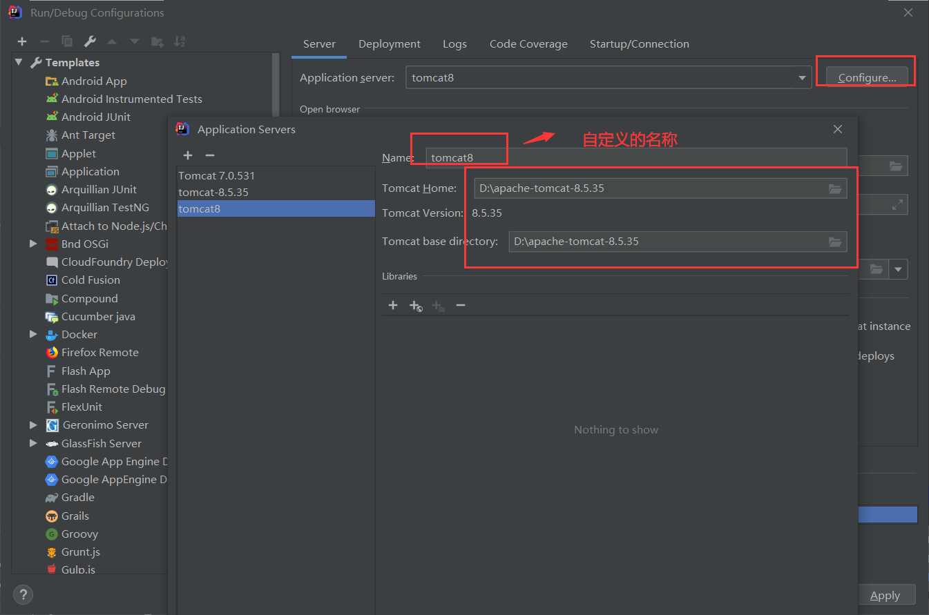
Task: Copy configuration icon in Run/Debug toolbar
Action: tap(67, 41)
